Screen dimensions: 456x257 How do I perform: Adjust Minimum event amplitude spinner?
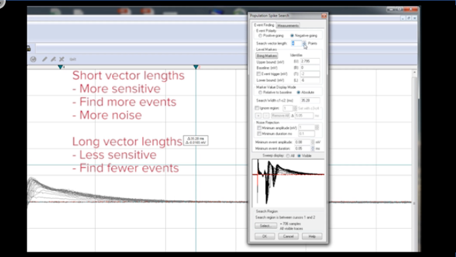(313, 142)
